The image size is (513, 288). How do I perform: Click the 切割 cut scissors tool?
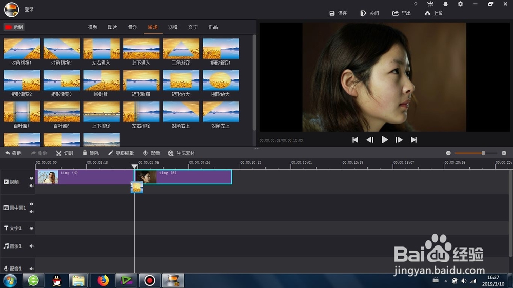(x=65, y=153)
